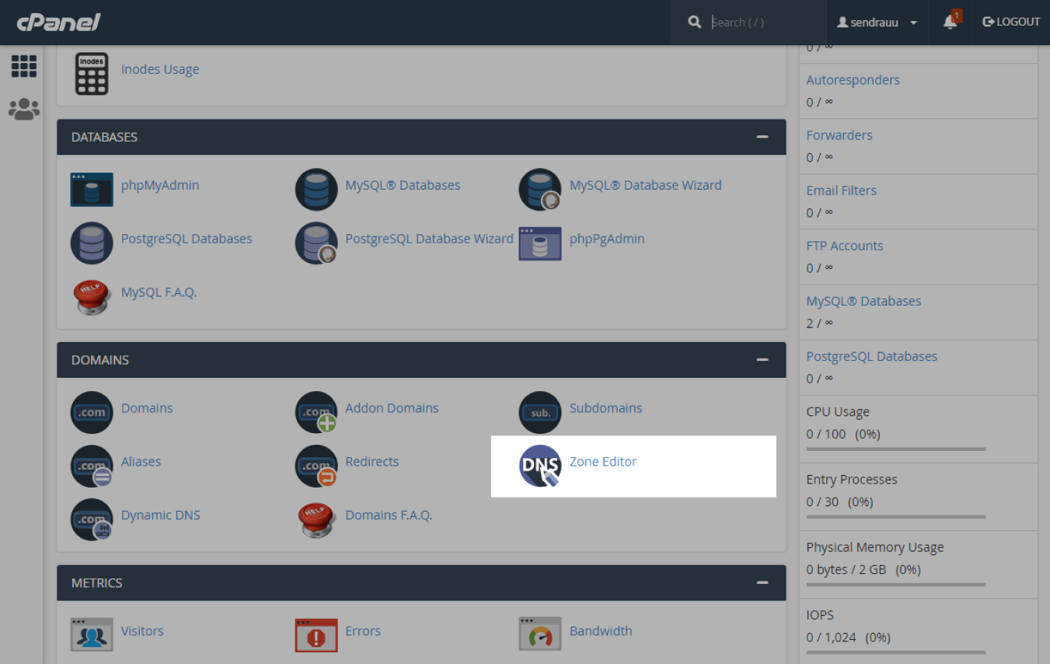Image resolution: width=1050 pixels, height=664 pixels.
Task: Open the Subdomains link
Action: (x=605, y=408)
